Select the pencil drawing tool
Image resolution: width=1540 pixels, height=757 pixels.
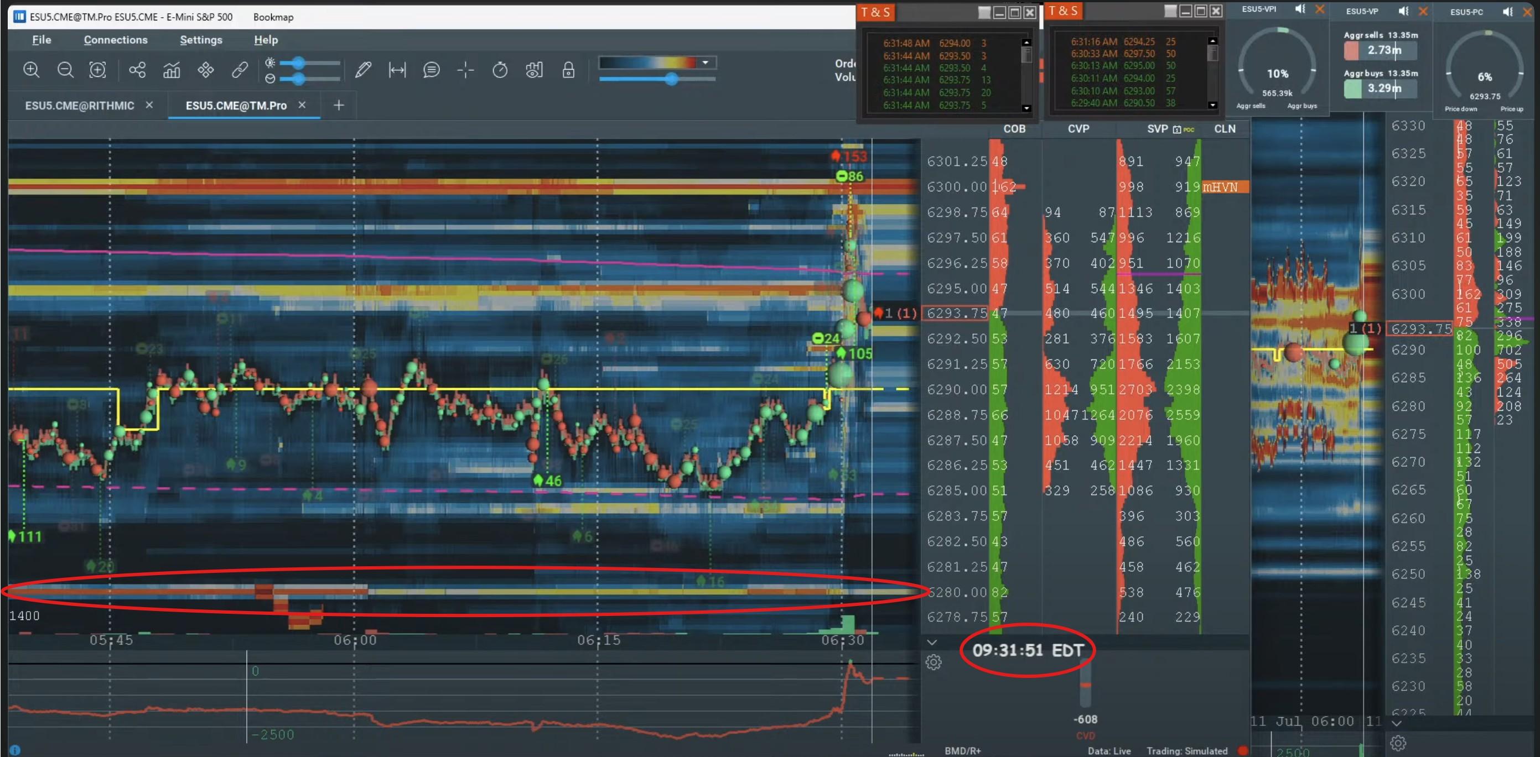pyautogui.click(x=363, y=70)
